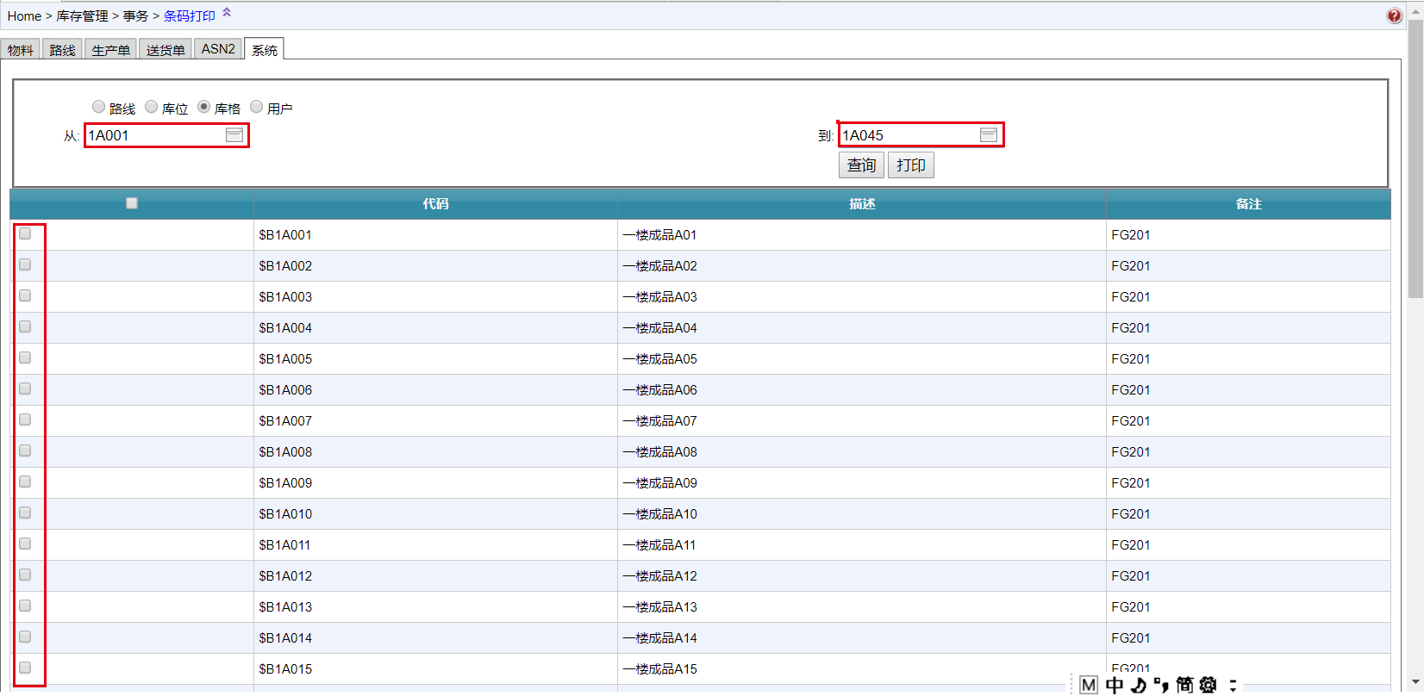This screenshot has height=696, width=1424.
Task: Open the 送货单 tab
Action: [166, 50]
